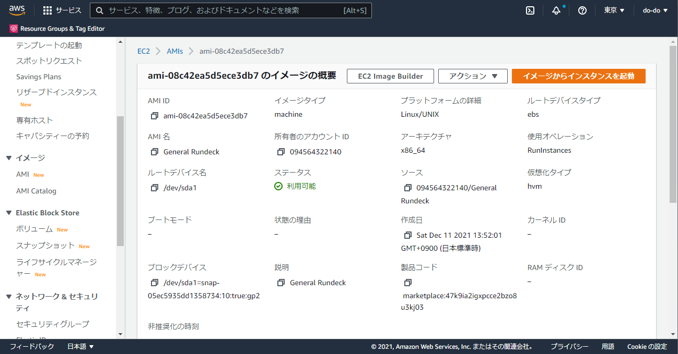Open ボリューム in sidebar
Viewport: 678px width, 354px height.
pyautogui.click(x=34, y=229)
